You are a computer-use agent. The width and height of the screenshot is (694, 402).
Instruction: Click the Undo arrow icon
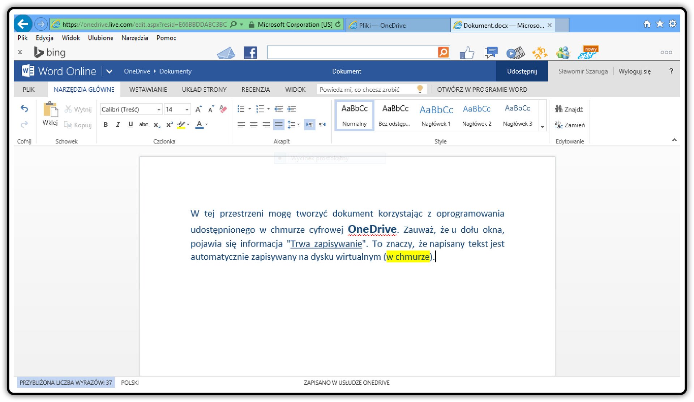[x=24, y=109]
